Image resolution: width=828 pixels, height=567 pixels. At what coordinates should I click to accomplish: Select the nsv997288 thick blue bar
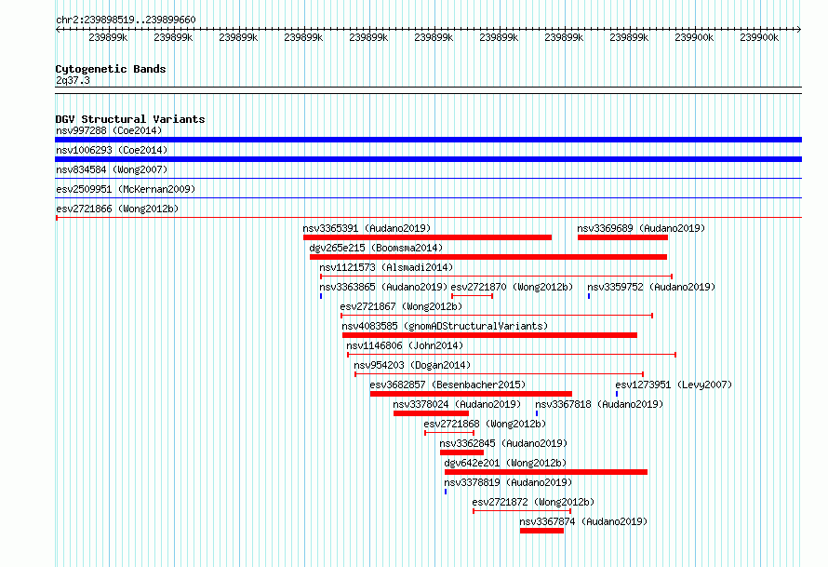428,140
